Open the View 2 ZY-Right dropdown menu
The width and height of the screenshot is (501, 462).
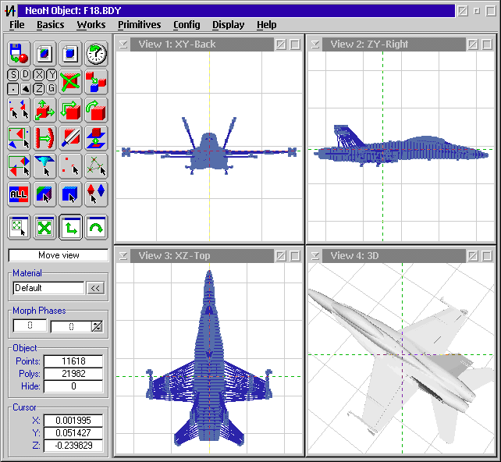tap(315, 44)
